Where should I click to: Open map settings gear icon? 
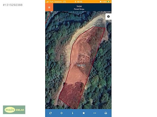pos(108,17)
